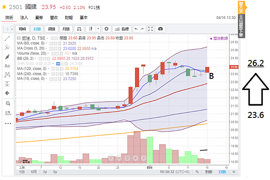Open SAR indicator dropdown arrow
The height and width of the screenshot is (180, 270).
pyautogui.click(x=53, y=63)
